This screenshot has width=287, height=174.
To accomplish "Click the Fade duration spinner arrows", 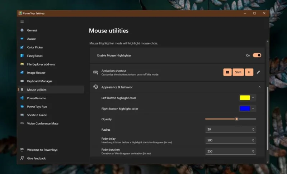I will click(x=253, y=151).
